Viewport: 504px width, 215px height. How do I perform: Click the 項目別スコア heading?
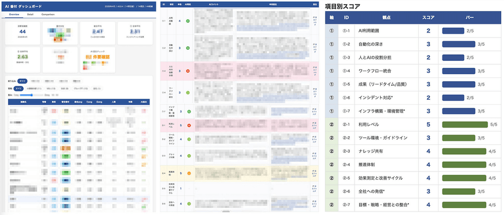click(x=342, y=6)
